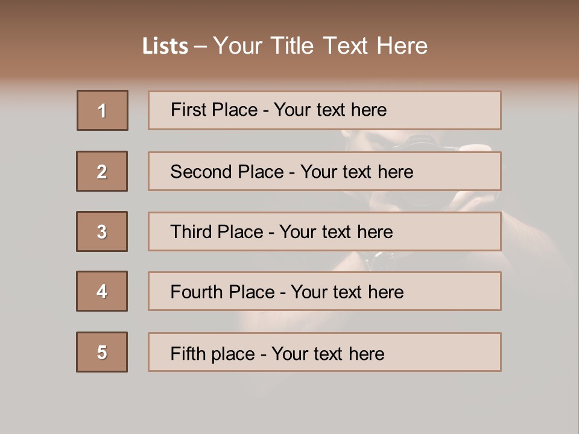Click the Second Place text box
The width and height of the screenshot is (579, 434).
(x=324, y=171)
